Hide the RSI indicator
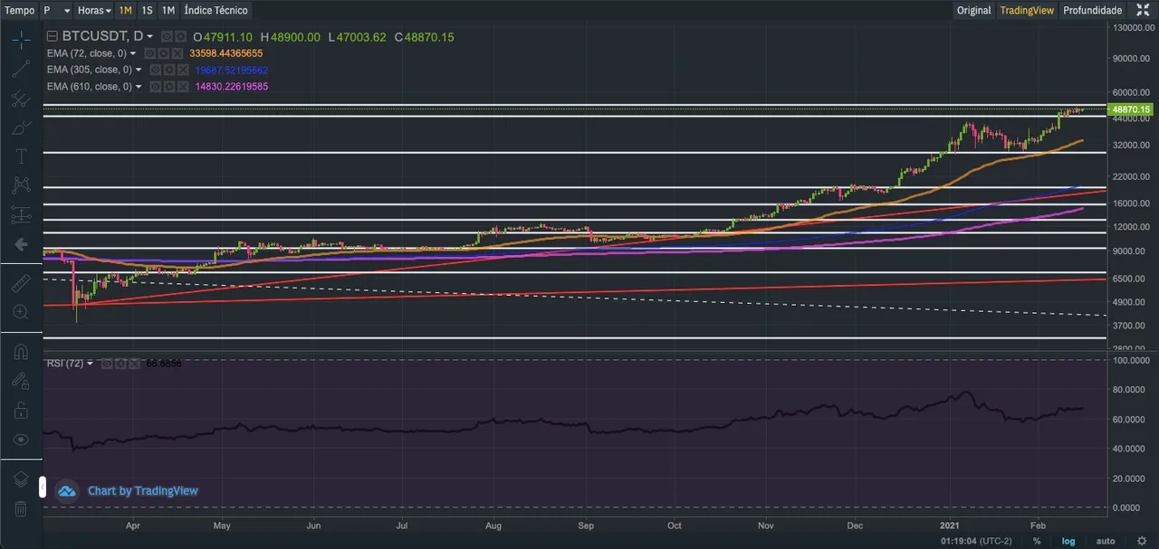The width and height of the screenshot is (1159, 549). click(106, 364)
